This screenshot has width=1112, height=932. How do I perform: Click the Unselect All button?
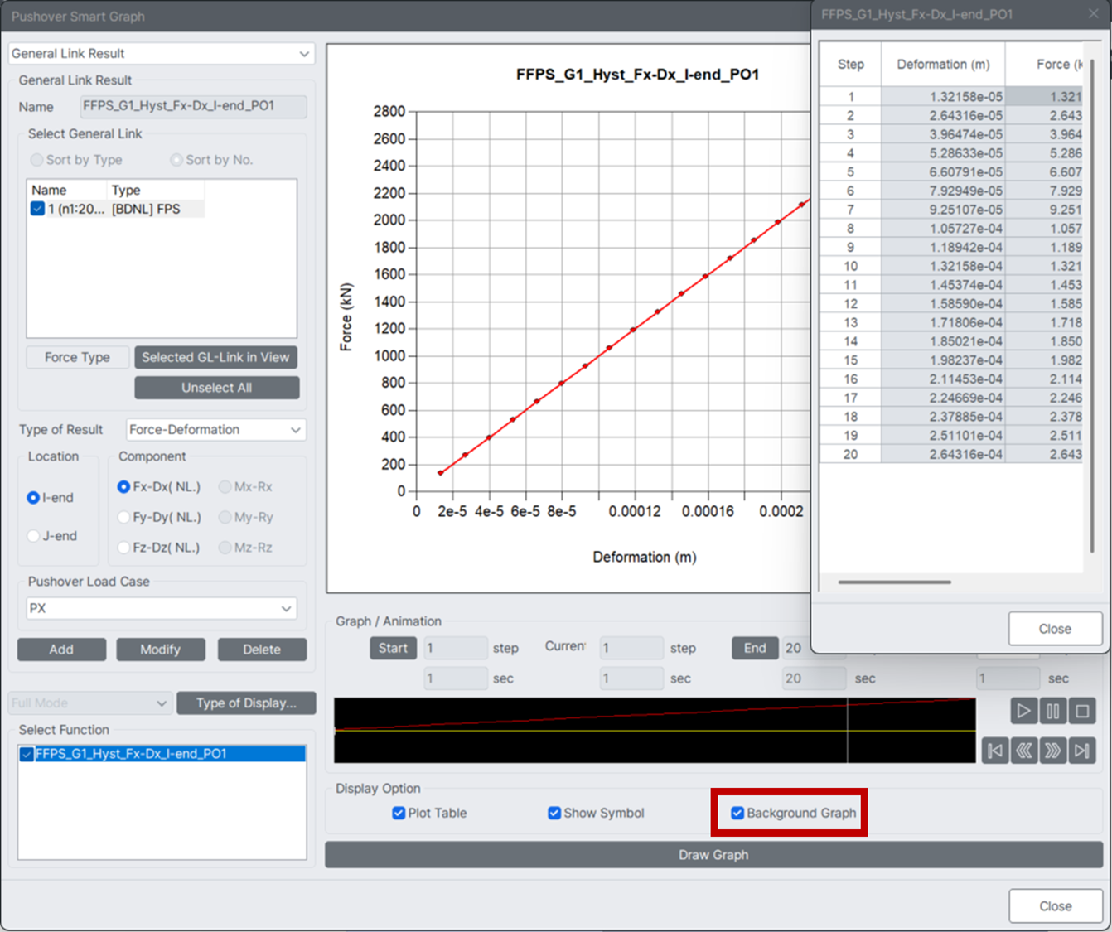pyautogui.click(x=216, y=387)
